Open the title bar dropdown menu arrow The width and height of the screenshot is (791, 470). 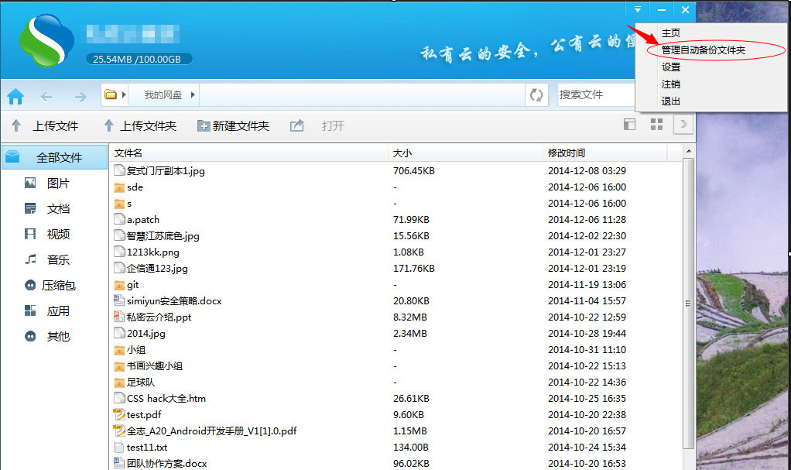[637, 10]
